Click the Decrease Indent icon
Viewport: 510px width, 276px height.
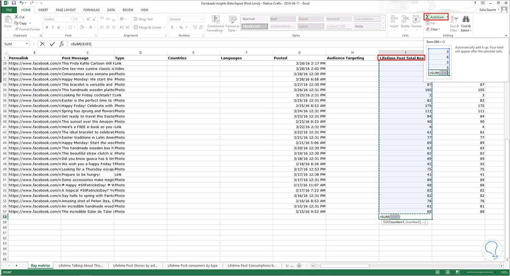tap(123, 27)
